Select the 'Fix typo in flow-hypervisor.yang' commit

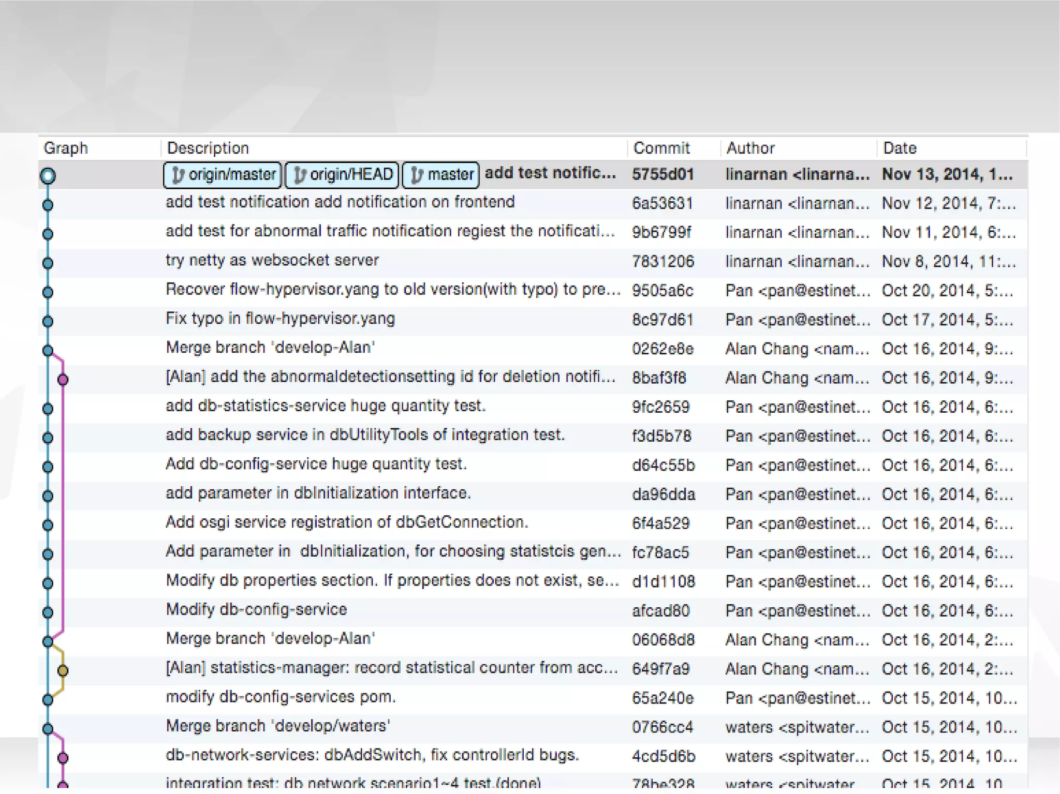[x=280, y=319]
